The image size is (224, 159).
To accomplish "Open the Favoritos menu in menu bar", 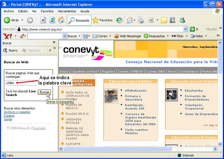I will (x=47, y=11).
